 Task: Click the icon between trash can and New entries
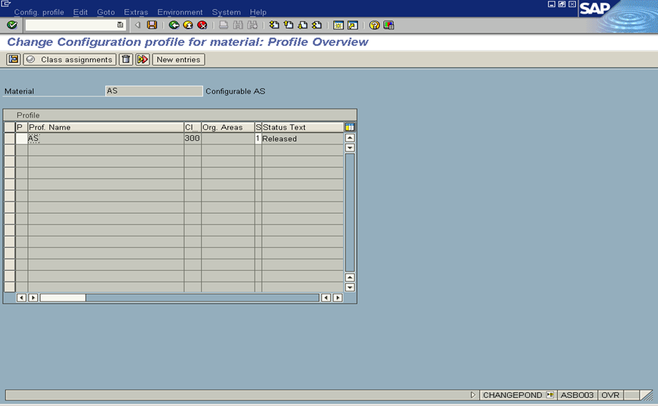pyautogui.click(x=142, y=59)
